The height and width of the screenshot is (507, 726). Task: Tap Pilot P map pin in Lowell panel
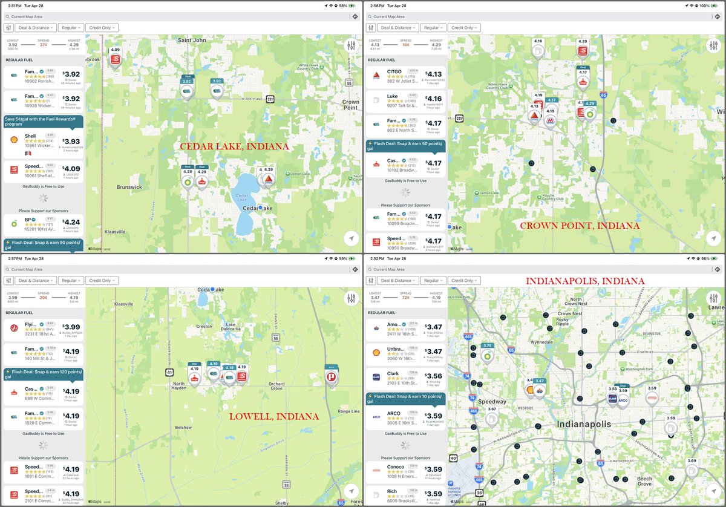coord(330,378)
